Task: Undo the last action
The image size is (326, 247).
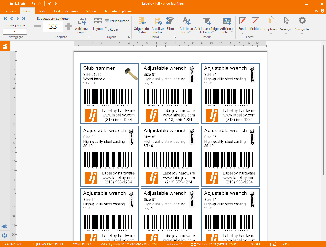Action: tap(33, 4)
